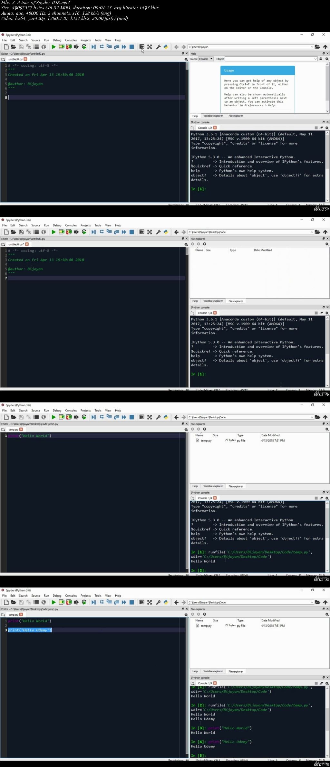This screenshot has height=767, width=330.
Task: Click New file icon in 00:00:54 frame
Action: [6, 47]
